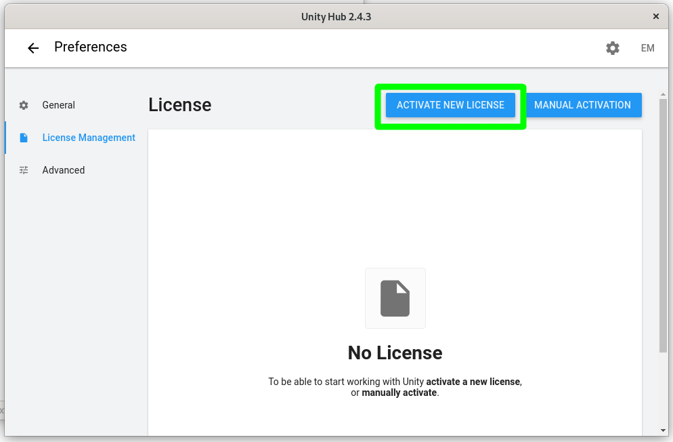Open the General preferences tab
This screenshot has height=442, width=673.
tap(58, 105)
